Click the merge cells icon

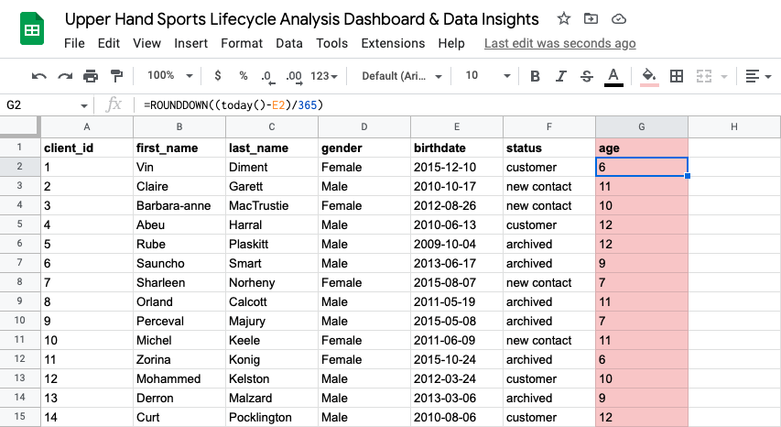pyautogui.click(x=704, y=76)
